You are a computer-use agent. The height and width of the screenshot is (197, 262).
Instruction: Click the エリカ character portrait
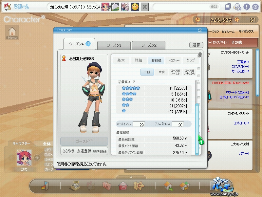(24, 158)
